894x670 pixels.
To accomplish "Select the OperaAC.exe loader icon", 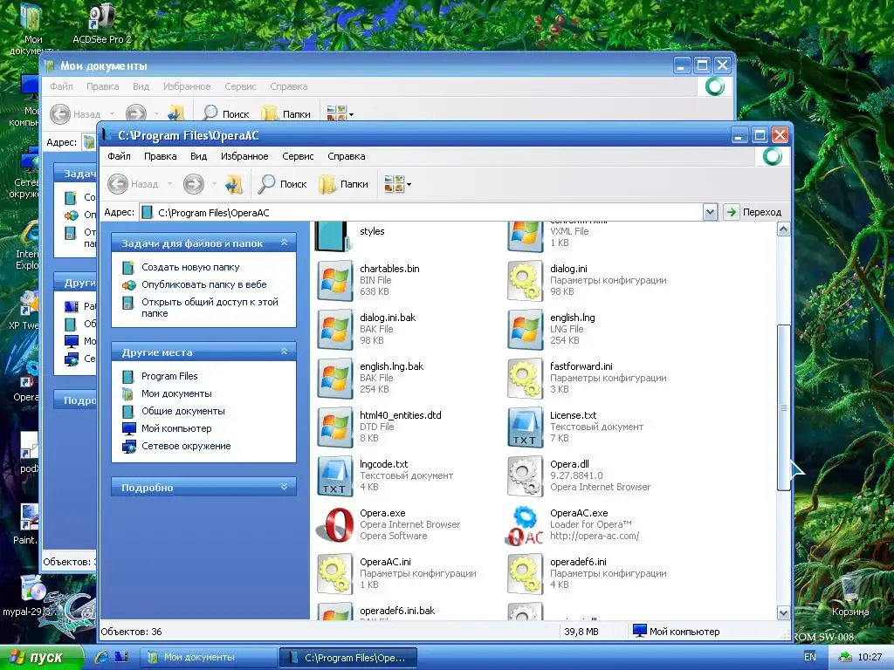I will tap(525, 524).
